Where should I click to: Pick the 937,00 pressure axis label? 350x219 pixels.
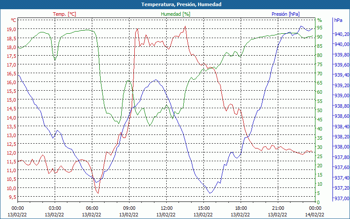click(342, 198)
